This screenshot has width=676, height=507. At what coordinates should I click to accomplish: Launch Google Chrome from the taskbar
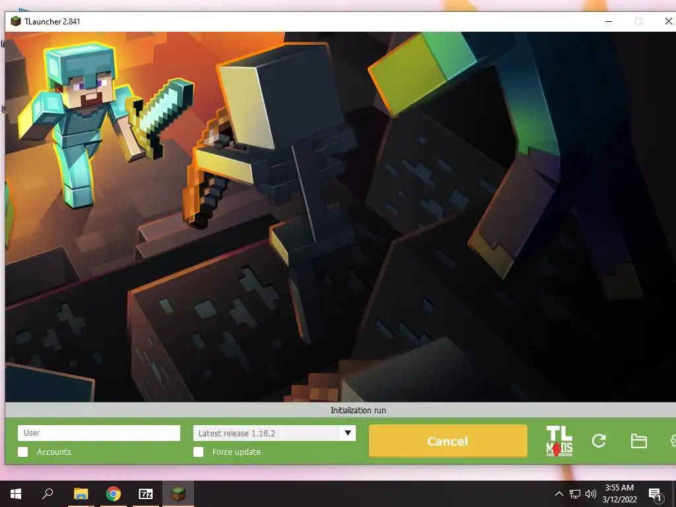coord(114,494)
